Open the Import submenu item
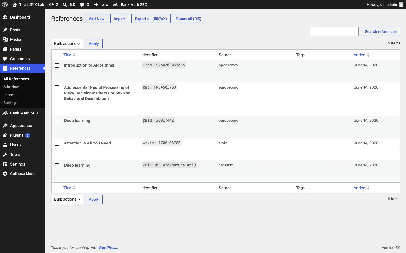This screenshot has height=253, width=406. tap(9, 95)
